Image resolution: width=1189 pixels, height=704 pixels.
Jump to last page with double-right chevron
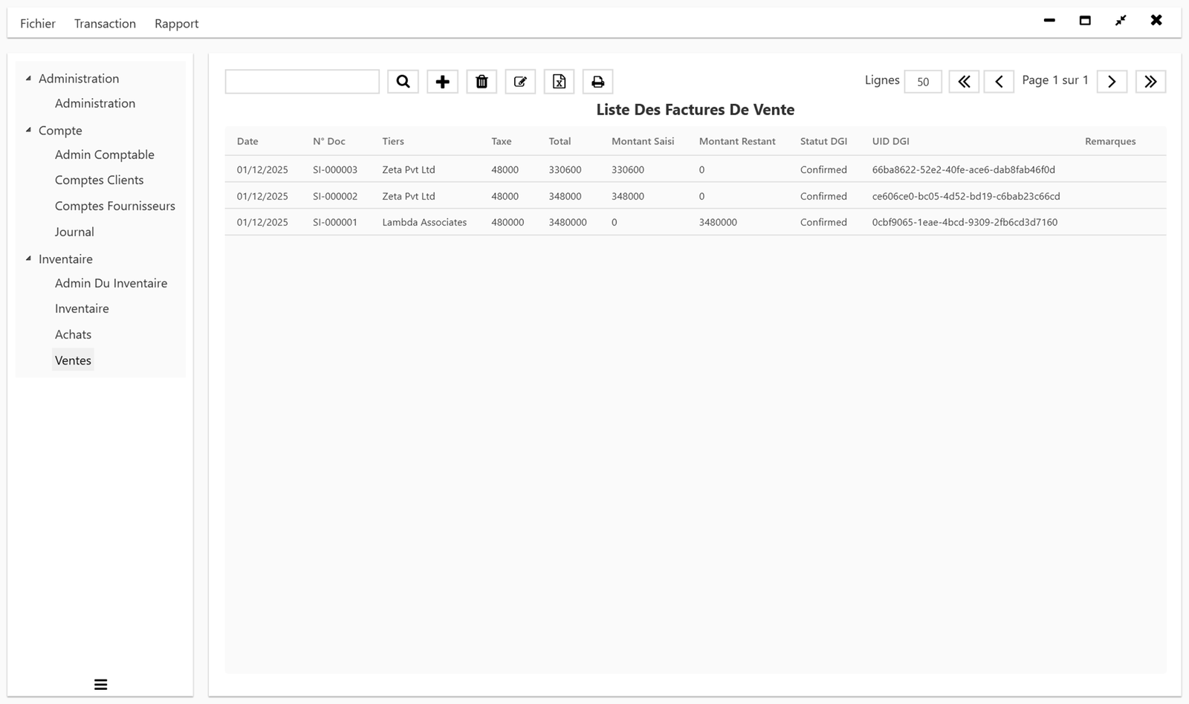(x=1150, y=81)
